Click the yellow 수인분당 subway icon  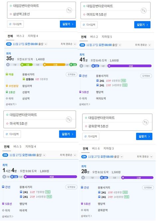point(7,86)
